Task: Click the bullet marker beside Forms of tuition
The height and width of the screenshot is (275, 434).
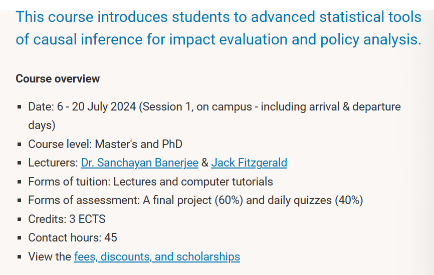Action: tap(19, 182)
